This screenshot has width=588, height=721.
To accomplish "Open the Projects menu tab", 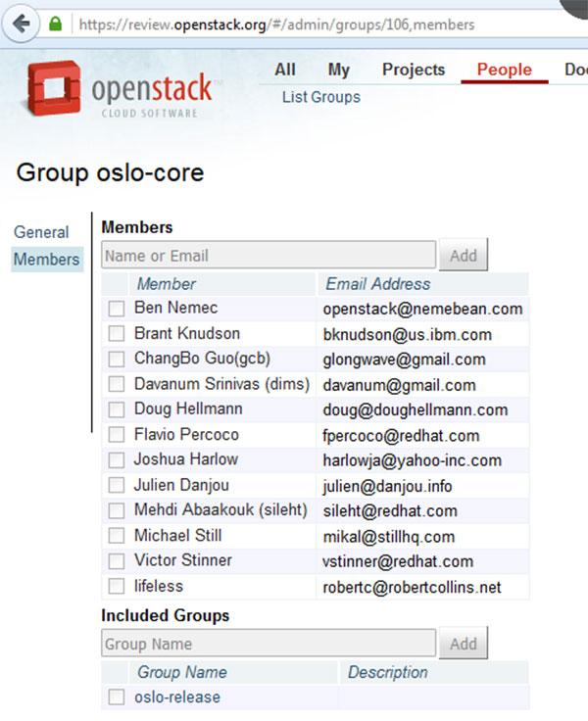I will 414,70.
